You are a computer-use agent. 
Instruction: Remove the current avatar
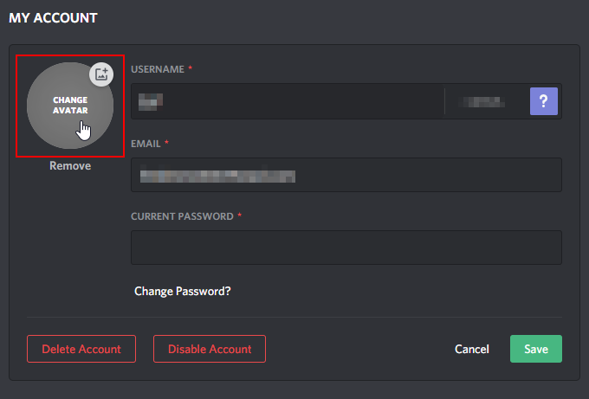[70, 165]
